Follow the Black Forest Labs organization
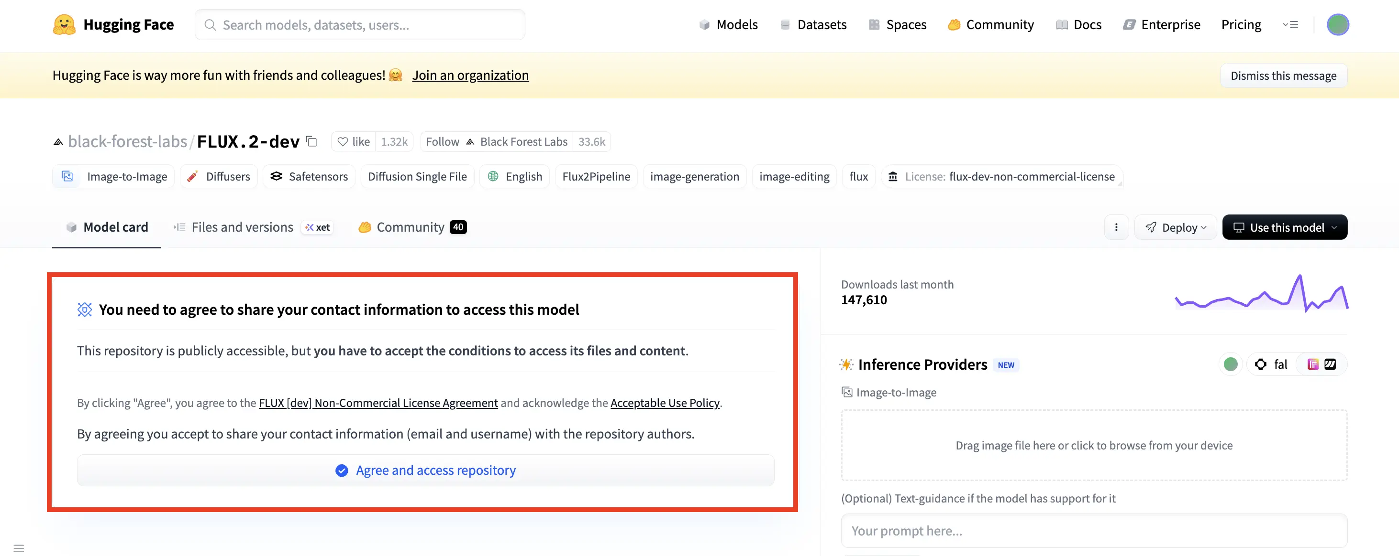 [443, 141]
